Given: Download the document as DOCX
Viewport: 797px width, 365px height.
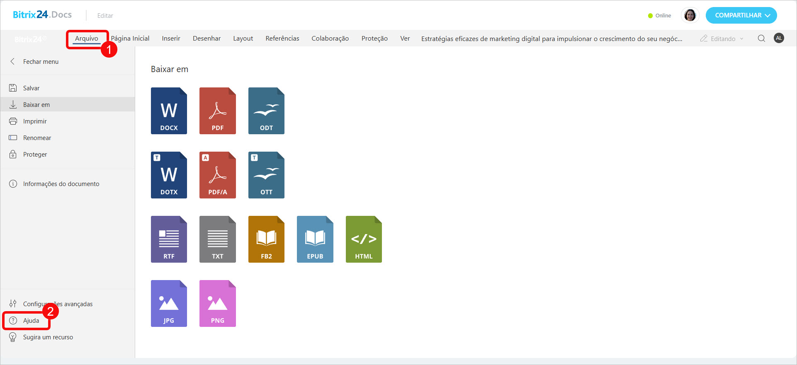Looking at the screenshot, I should point(169,111).
